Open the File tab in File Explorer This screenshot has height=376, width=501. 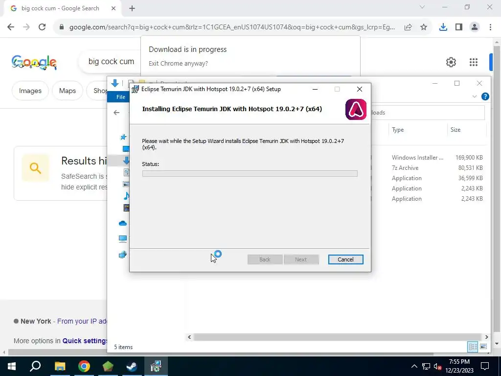click(120, 97)
